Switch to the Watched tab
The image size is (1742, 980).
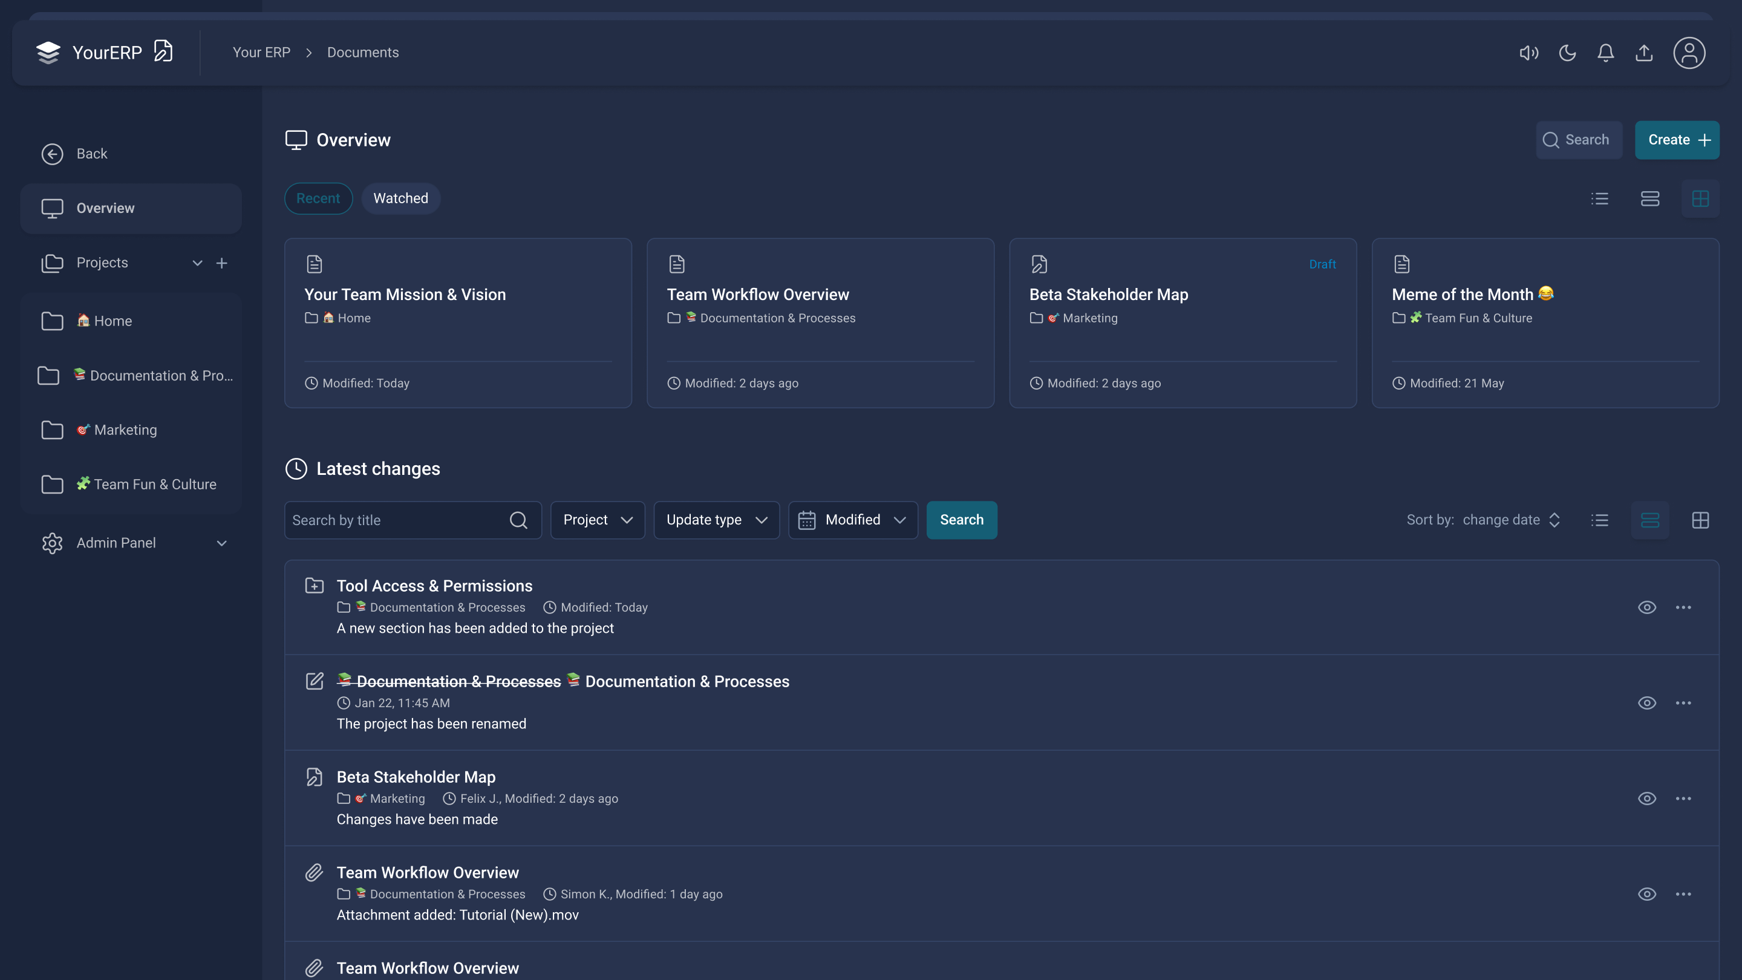[x=401, y=198]
